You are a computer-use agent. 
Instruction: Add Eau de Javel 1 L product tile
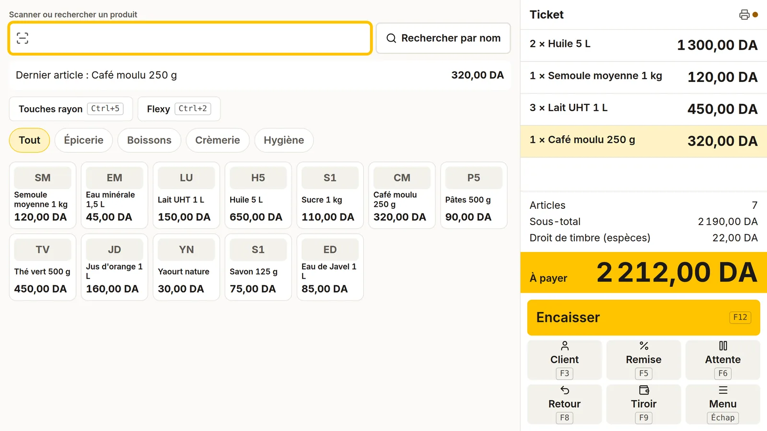point(330,267)
